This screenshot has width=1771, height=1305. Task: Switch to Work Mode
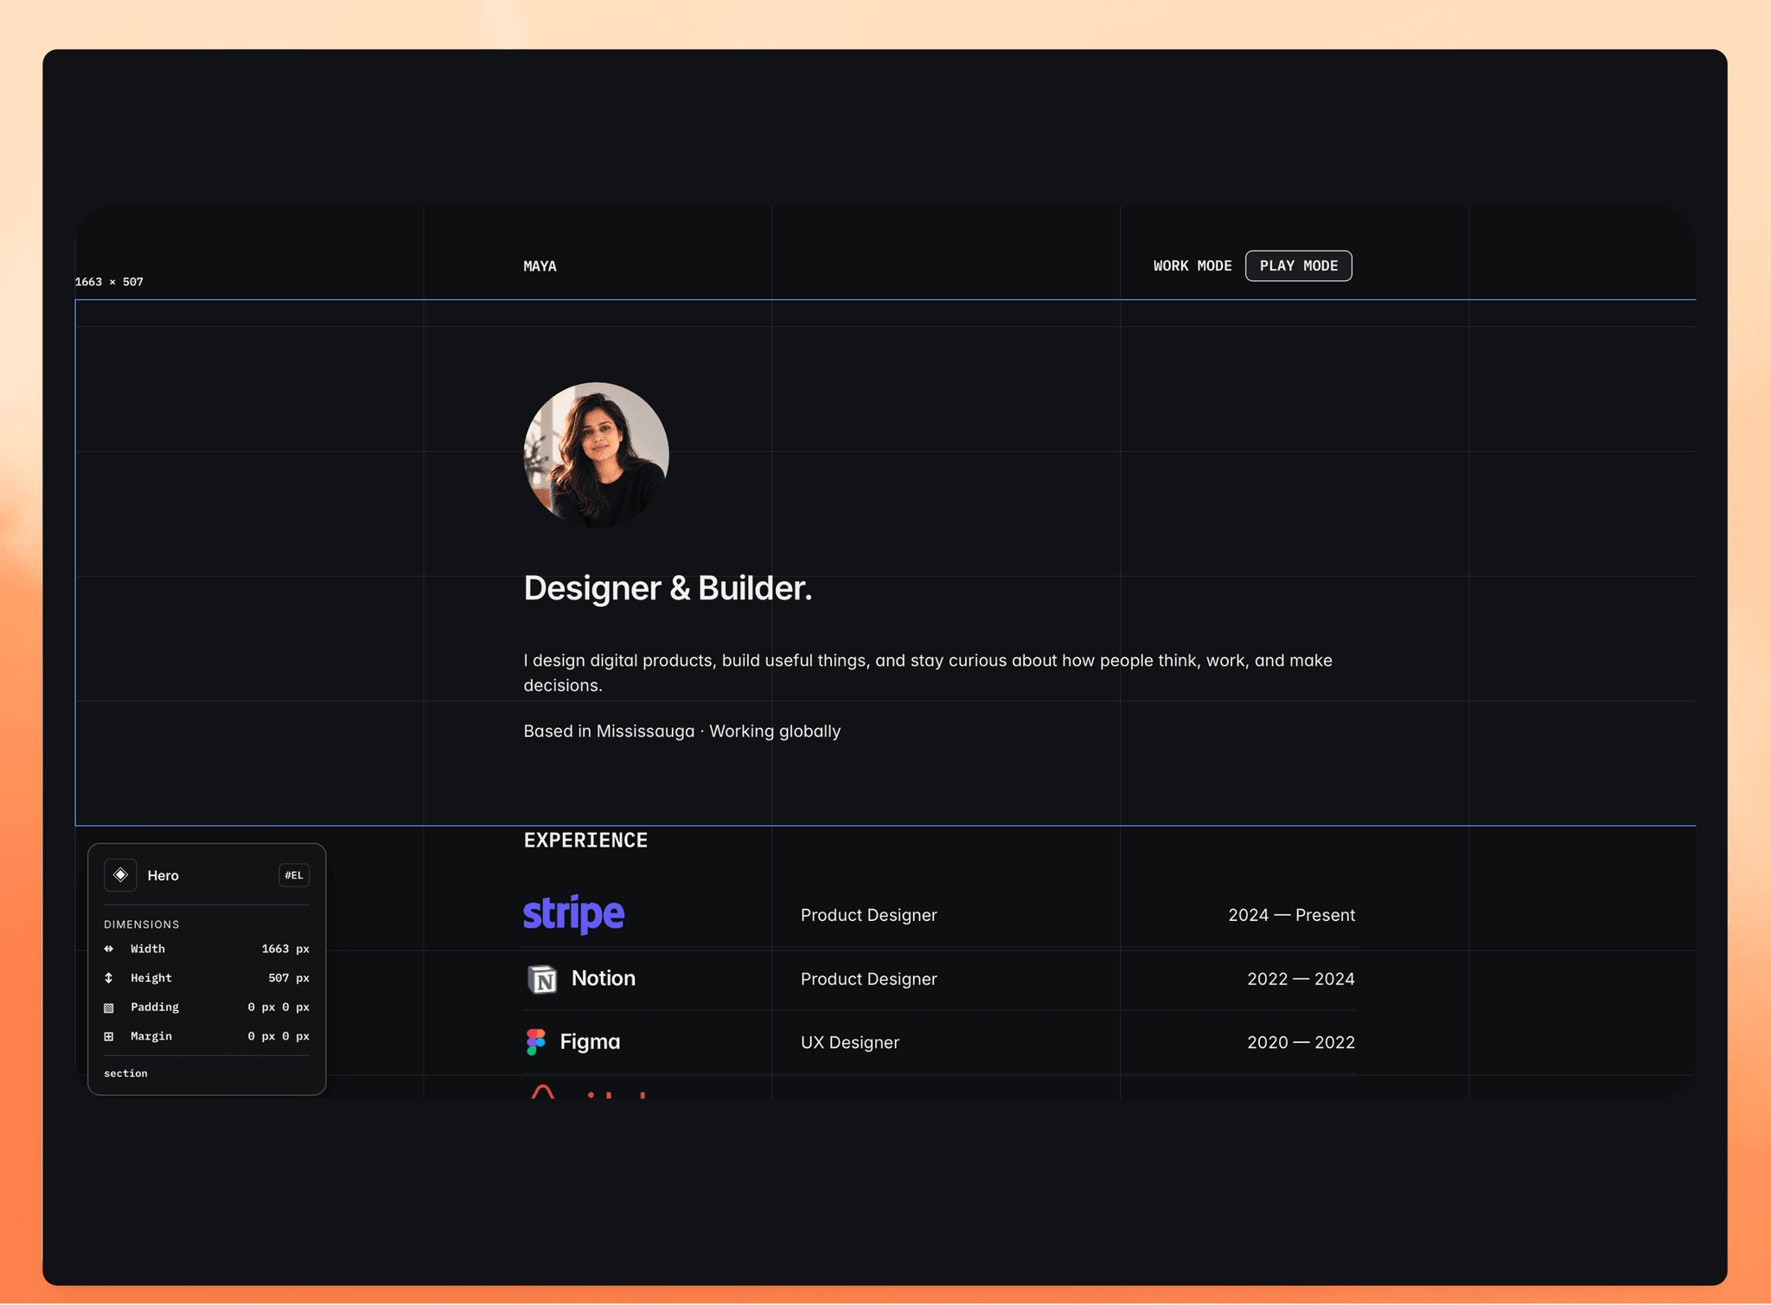tap(1192, 266)
